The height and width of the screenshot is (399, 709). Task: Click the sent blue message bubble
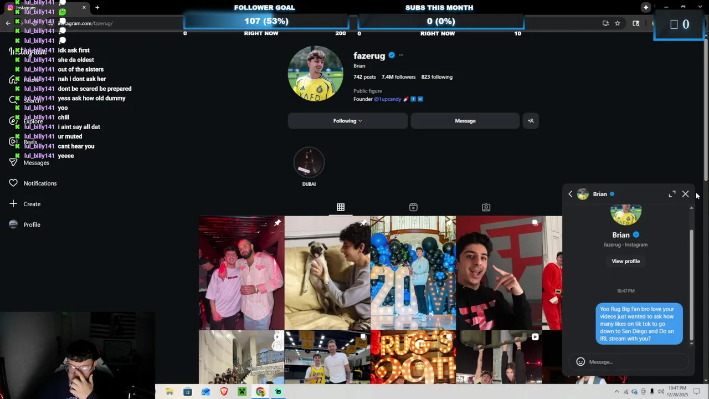(x=639, y=324)
